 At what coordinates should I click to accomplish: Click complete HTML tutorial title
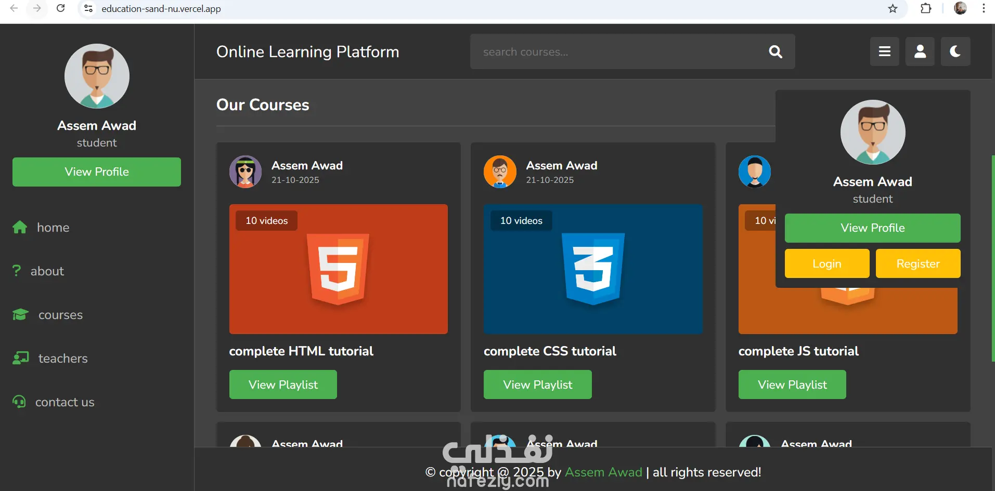[x=301, y=351]
